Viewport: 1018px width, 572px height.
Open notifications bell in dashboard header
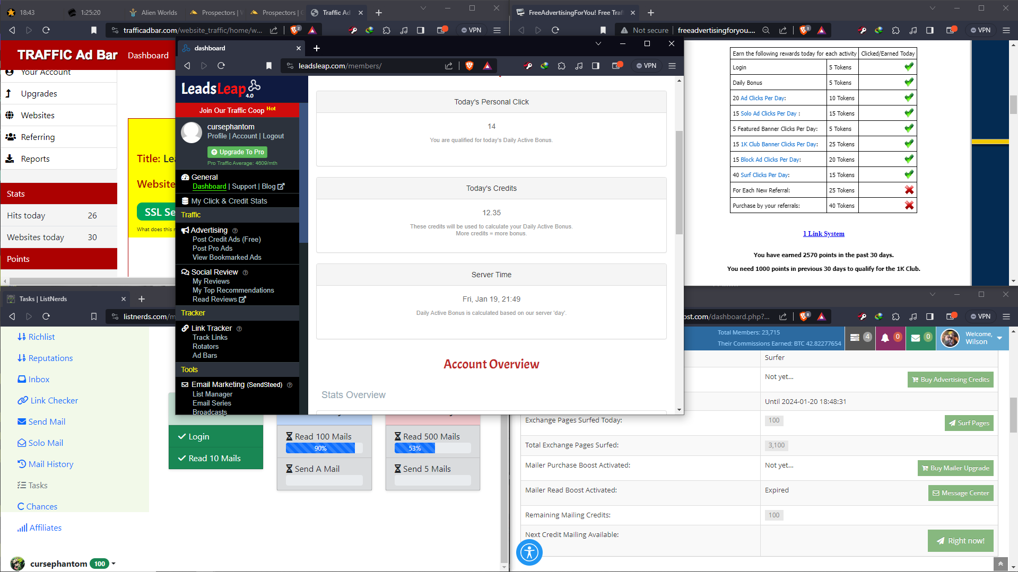coord(885,338)
